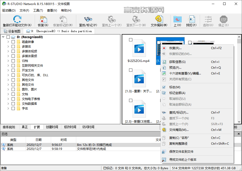Sort by 创建时间 button
The height and width of the screenshot is (171, 242).
point(52,127)
